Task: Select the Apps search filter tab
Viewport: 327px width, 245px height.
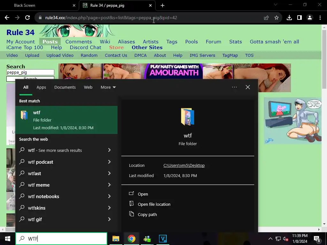Action: (41, 87)
